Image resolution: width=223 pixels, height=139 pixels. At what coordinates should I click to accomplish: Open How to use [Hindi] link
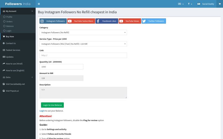coord(18,64)
